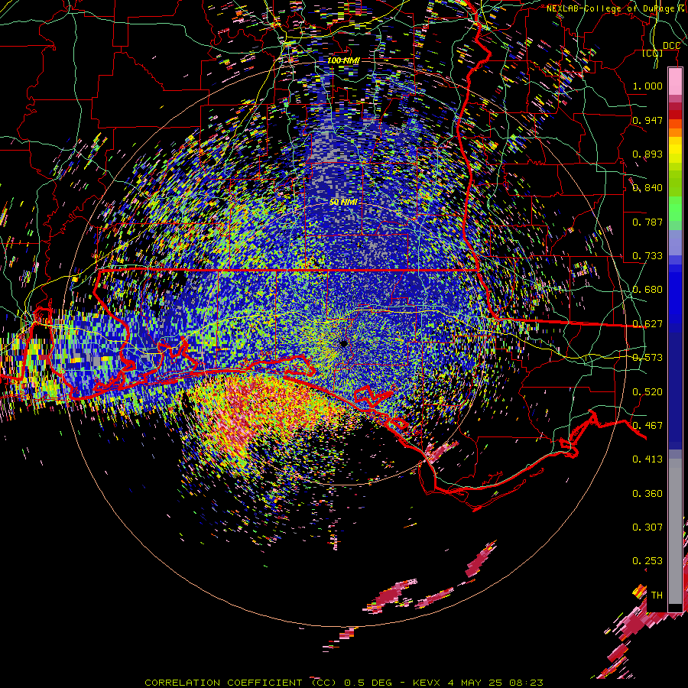688x688 pixels.
Task: Select the 0.627 scale value
Action: [647, 323]
